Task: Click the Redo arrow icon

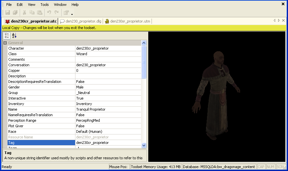Action: click(x=56, y=13)
